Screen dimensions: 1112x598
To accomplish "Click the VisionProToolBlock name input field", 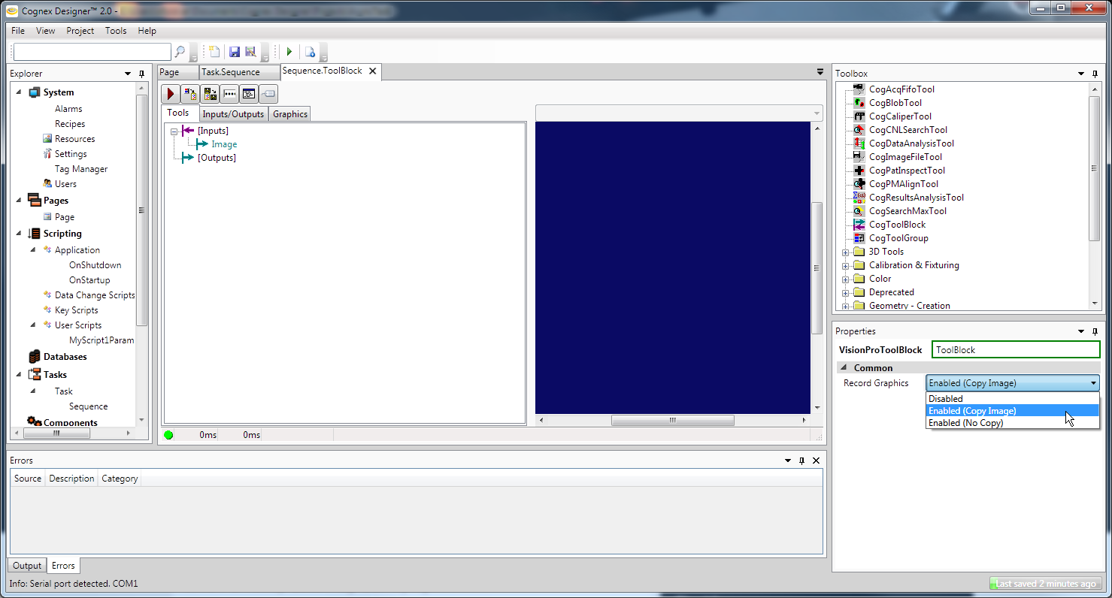I will [1015, 350].
